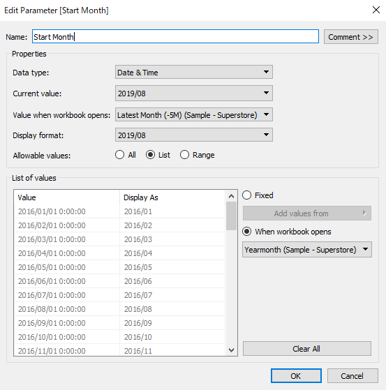Open the Data type dropdown
Viewport: 386px width, 390px height.
(x=194, y=72)
